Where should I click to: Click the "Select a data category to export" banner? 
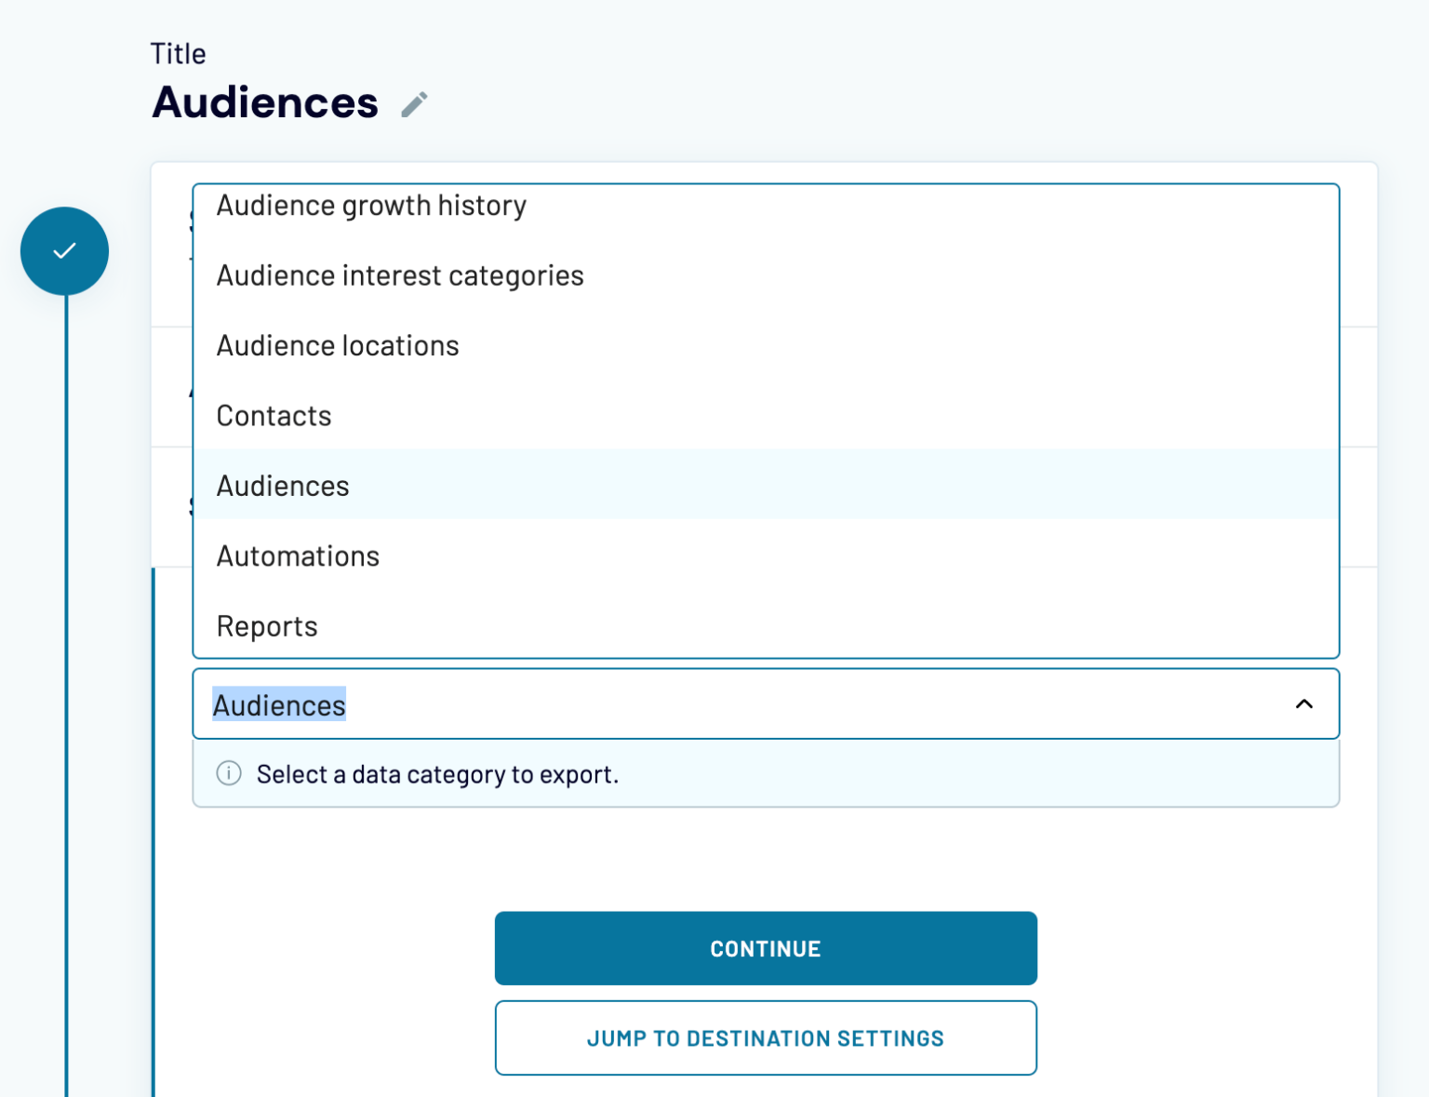pos(437,773)
